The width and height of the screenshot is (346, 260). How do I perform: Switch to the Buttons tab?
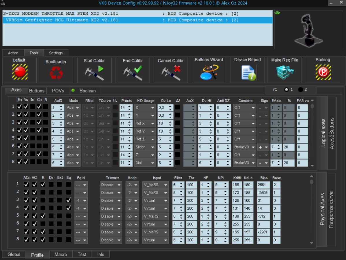coord(37,91)
